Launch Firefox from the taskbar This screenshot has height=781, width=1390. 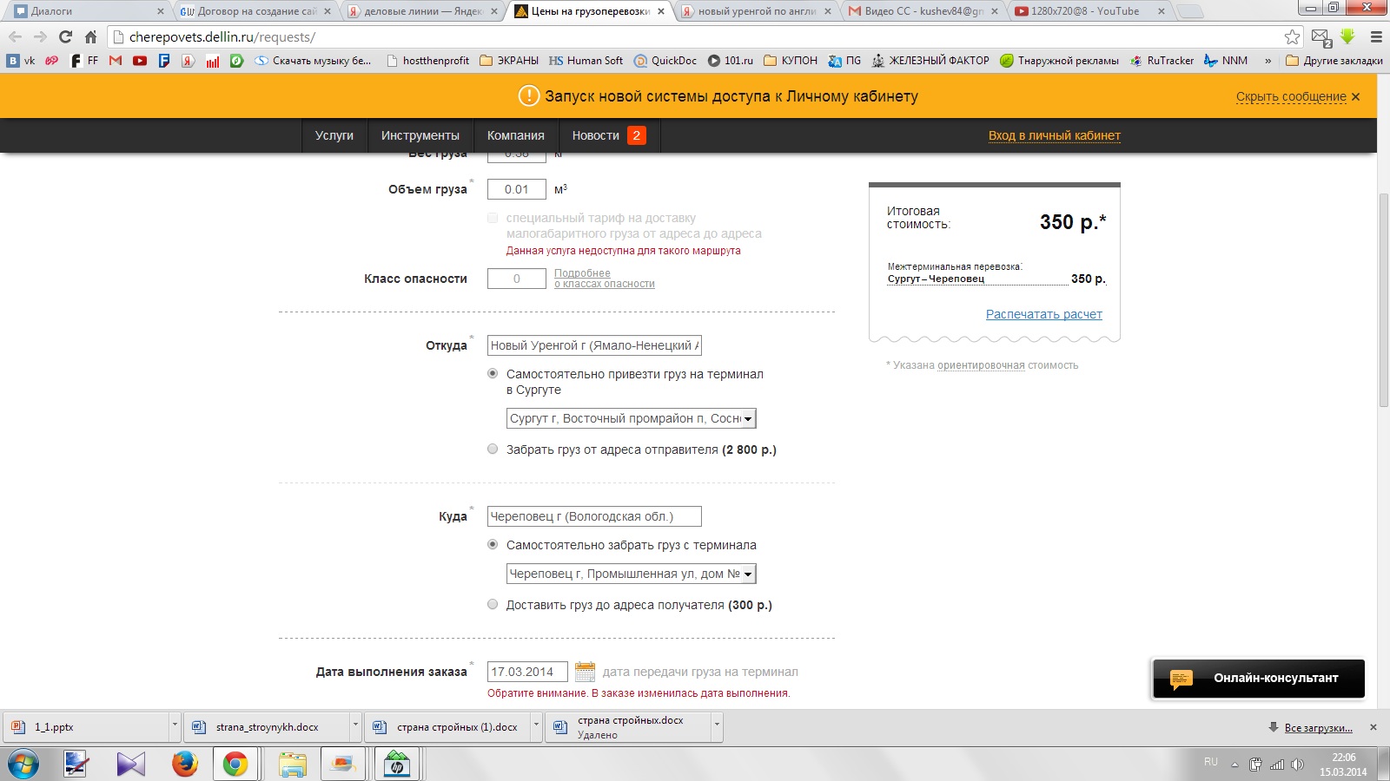[184, 765]
